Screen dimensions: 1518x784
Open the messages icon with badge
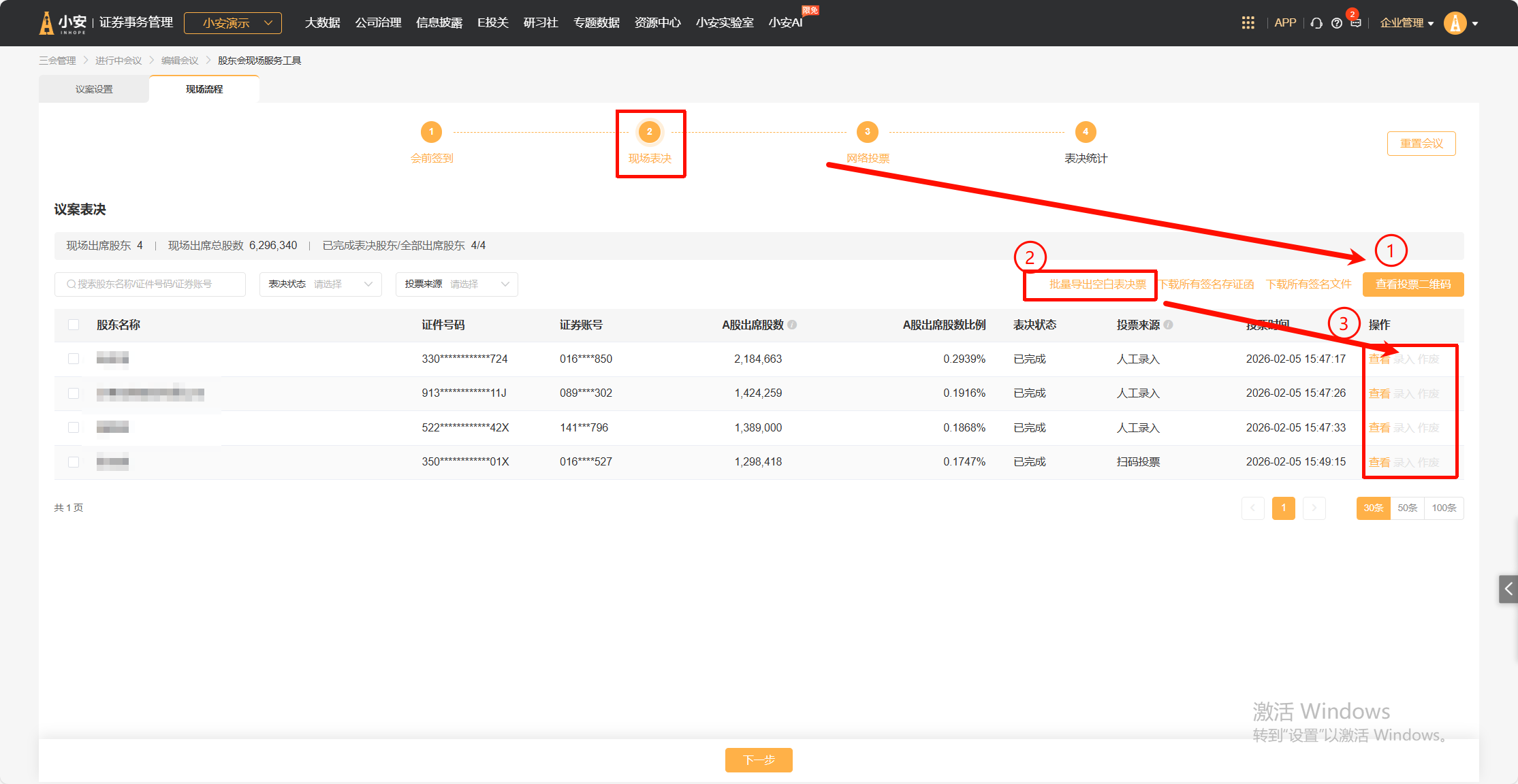point(1355,22)
